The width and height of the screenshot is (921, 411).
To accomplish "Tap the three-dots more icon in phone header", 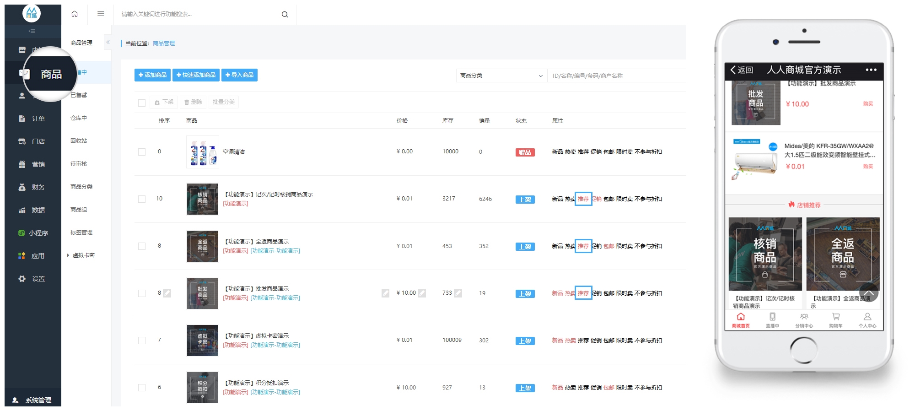I will click(x=871, y=70).
